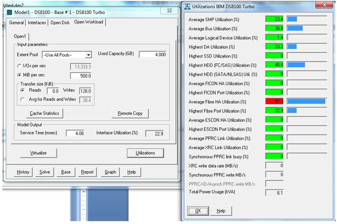
Task: Close the Model1 DS8100 window
Action: pyautogui.click(x=169, y=11)
